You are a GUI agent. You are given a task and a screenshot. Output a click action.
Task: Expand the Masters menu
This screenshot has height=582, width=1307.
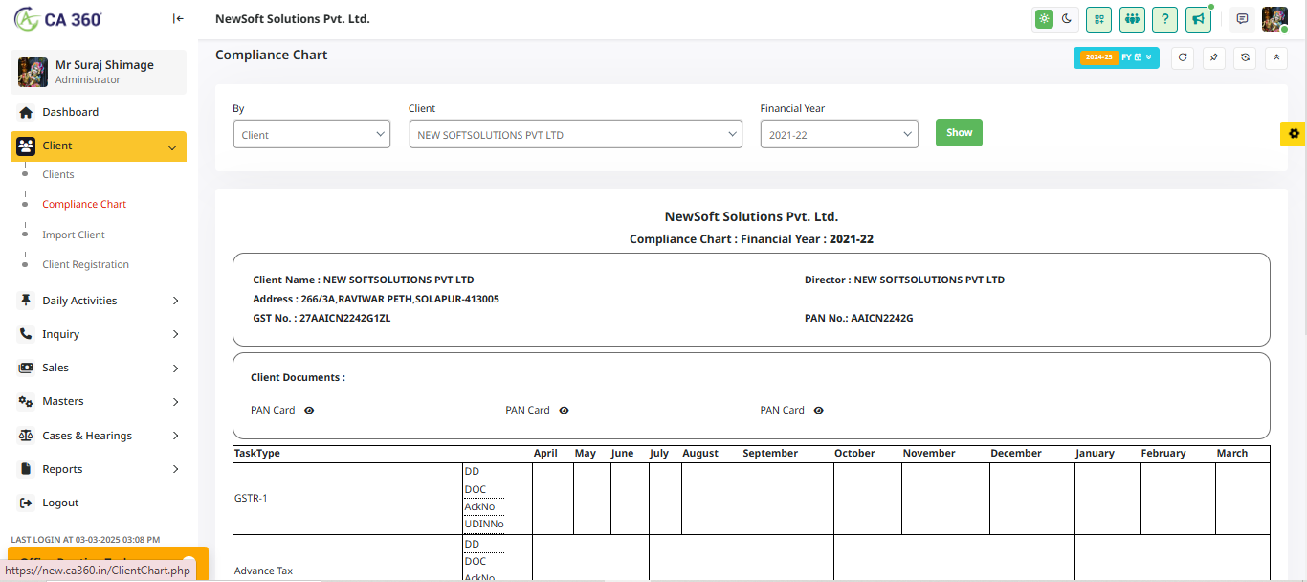click(x=99, y=401)
